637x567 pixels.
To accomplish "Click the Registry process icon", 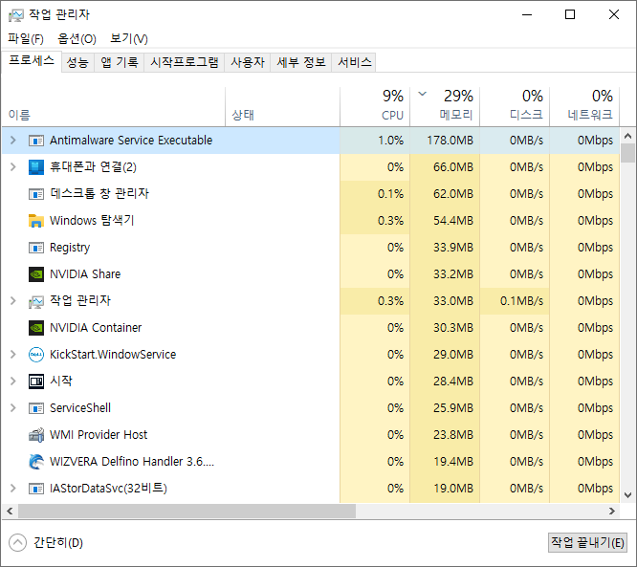I will click(36, 248).
